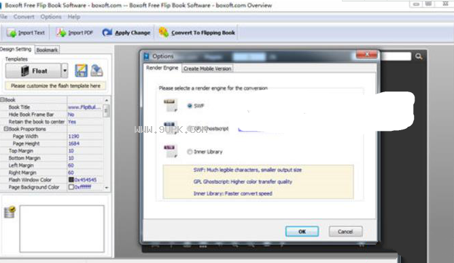Click the Page Background Color property label
The width and height of the screenshot is (454, 263).
coord(34,187)
